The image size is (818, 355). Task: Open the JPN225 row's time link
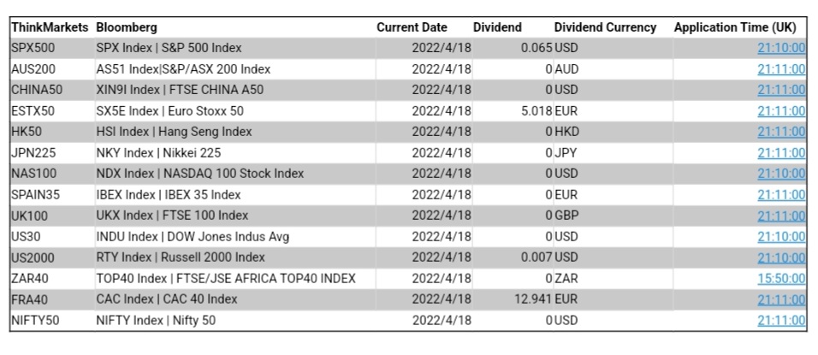(780, 153)
